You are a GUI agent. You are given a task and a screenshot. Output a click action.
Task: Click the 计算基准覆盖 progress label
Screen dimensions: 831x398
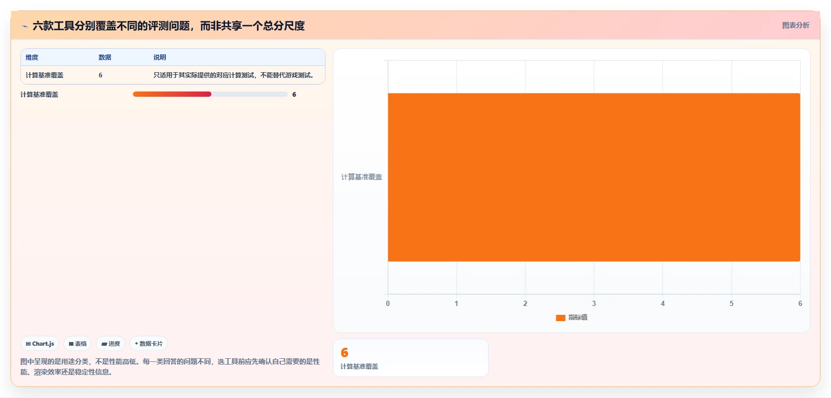click(x=39, y=95)
